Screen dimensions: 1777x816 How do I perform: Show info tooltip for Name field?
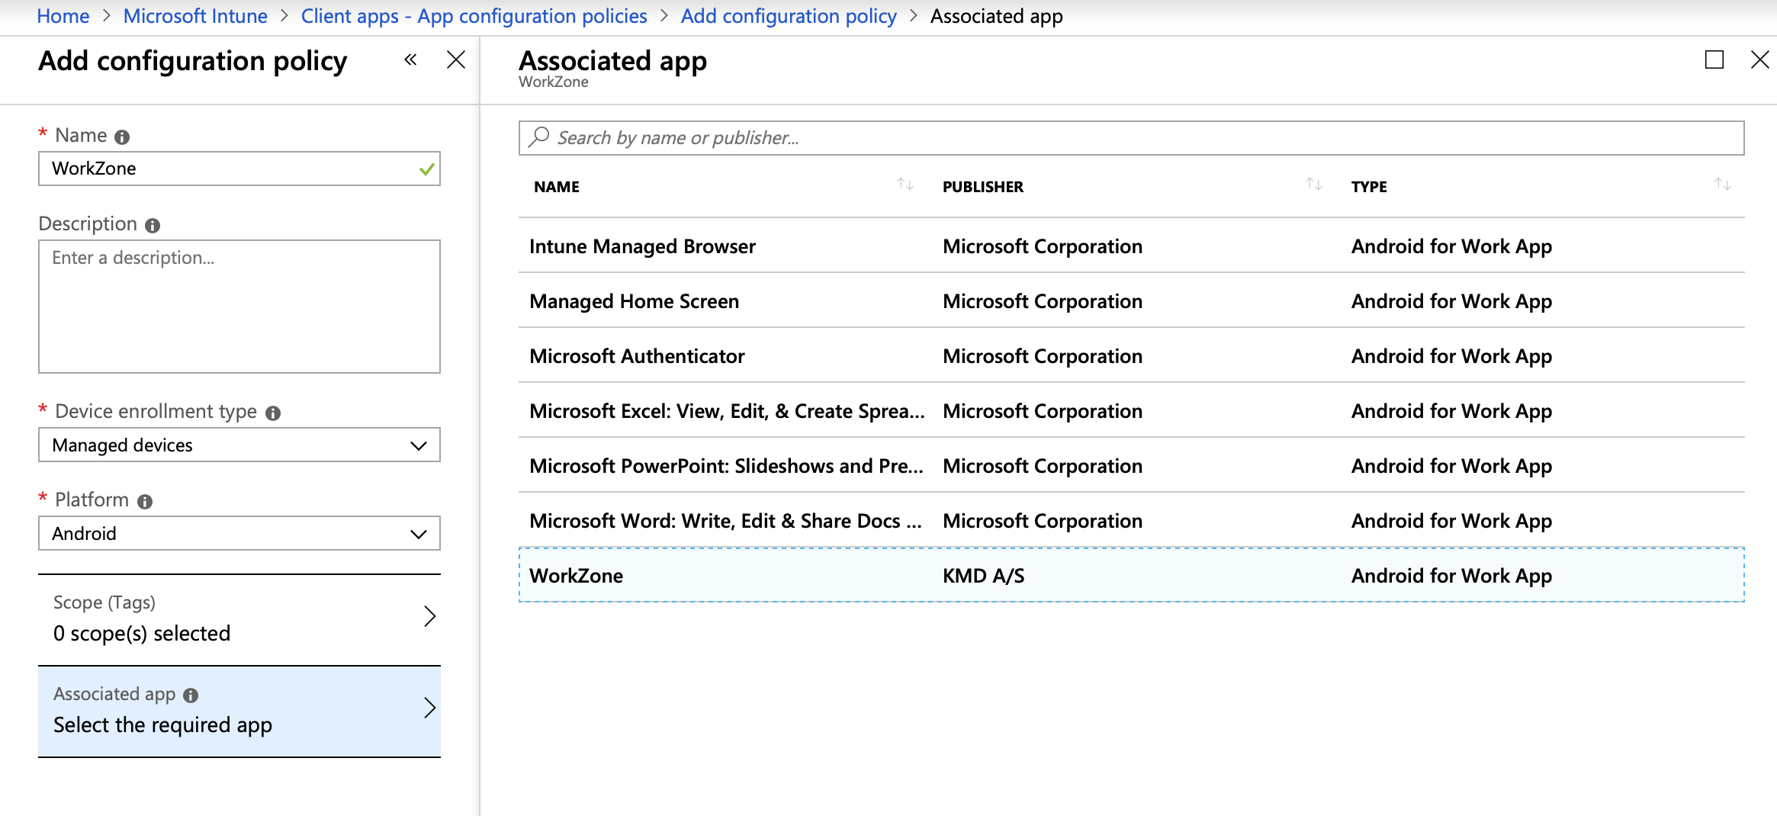pos(122,137)
